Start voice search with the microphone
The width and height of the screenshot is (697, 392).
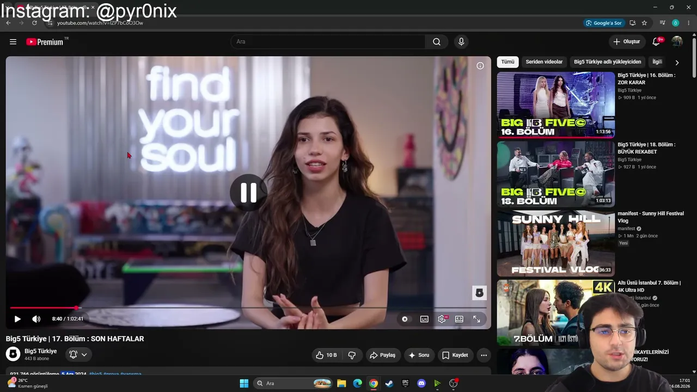[x=461, y=42]
